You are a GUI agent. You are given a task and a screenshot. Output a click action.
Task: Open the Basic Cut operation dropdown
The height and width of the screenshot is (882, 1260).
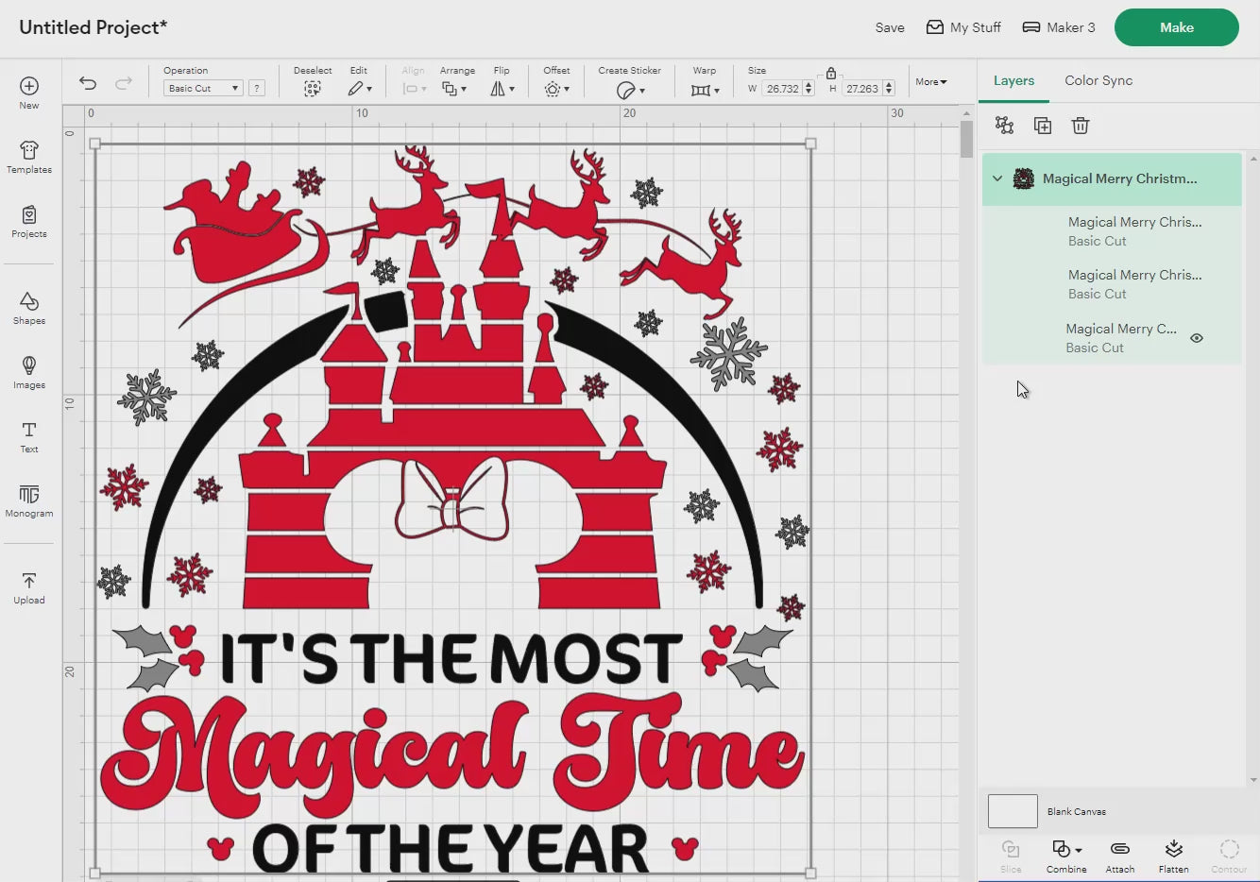204,88
